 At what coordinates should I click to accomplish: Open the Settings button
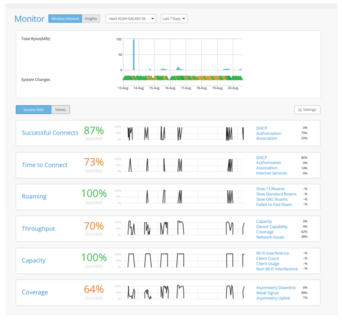tap(307, 110)
